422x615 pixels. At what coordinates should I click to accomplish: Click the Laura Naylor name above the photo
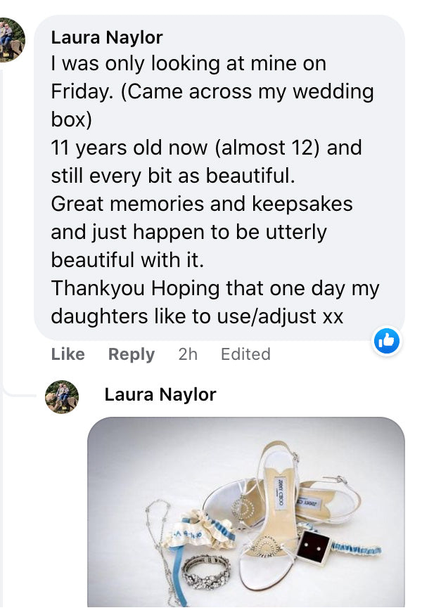pos(160,395)
